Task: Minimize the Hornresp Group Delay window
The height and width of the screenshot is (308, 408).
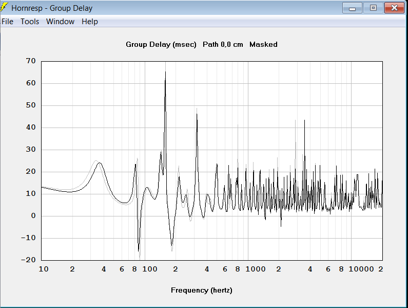Action: pos(352,8)
